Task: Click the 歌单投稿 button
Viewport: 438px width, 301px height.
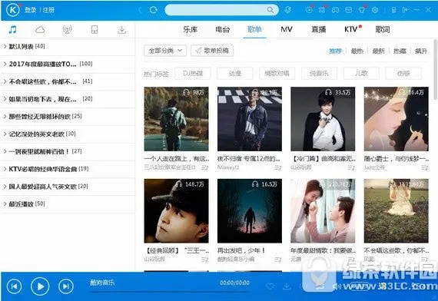Action: point(212,51)
